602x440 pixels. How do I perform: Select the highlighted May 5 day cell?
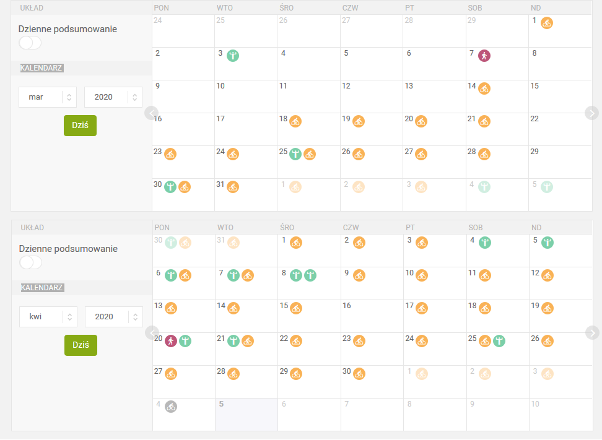pos(246,414)
